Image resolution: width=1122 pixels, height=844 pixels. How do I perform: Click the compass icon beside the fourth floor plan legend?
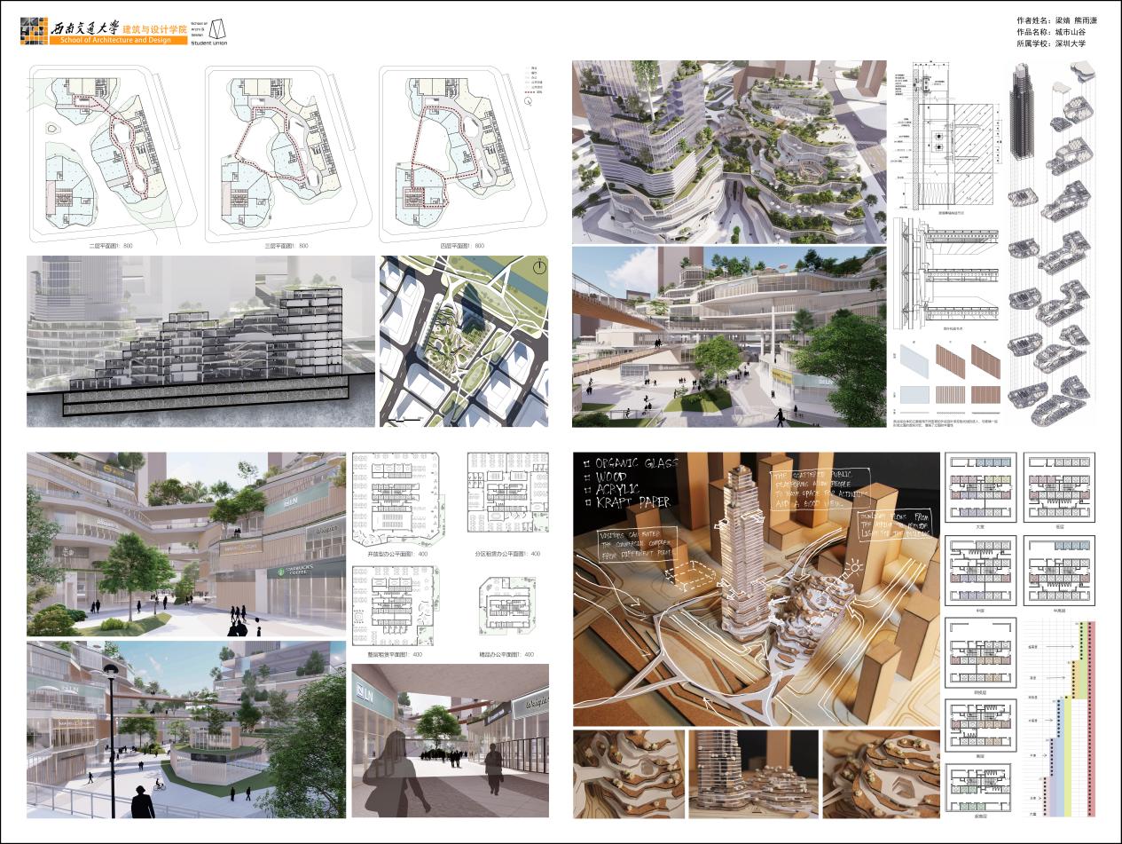[530, 102]
